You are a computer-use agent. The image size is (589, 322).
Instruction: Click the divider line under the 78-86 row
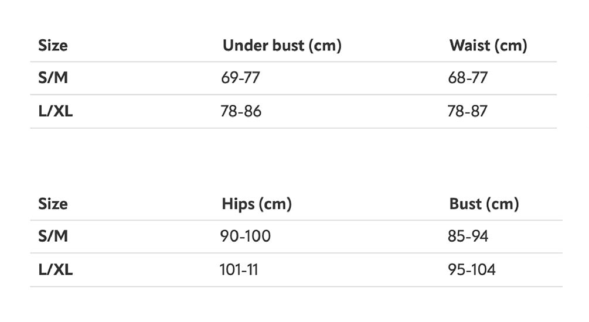point(293,128)
